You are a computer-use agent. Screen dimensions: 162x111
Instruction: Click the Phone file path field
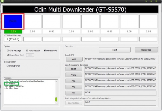point(120,75)
